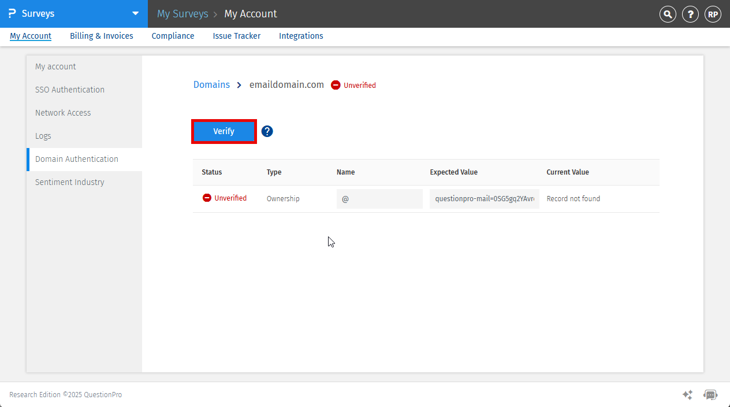Click the AI sparkle icon in footer
This screenshot has width=730, height=407.
click(x=687, y=395)
